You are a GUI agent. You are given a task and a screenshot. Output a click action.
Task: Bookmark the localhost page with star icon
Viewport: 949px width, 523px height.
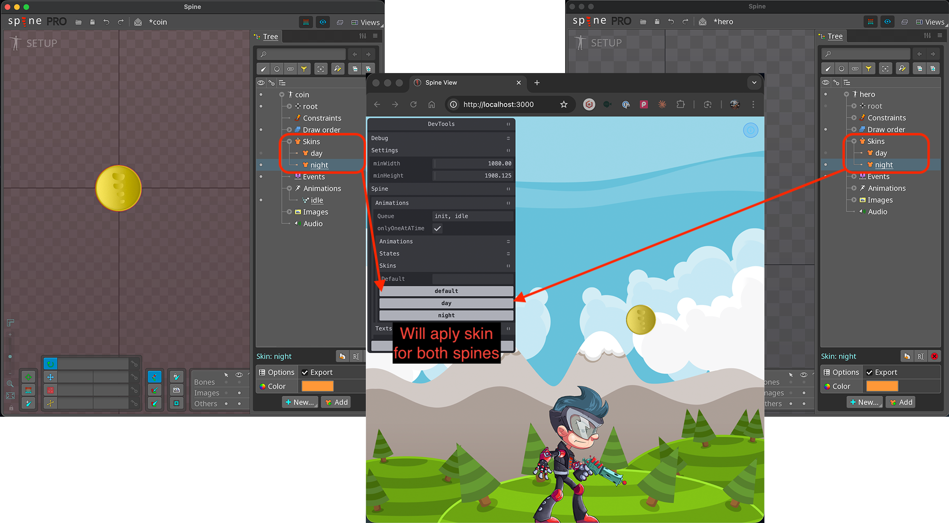click(563, 104)
